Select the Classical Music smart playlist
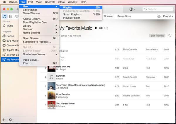The image size is (176, 124). point(10,45)
